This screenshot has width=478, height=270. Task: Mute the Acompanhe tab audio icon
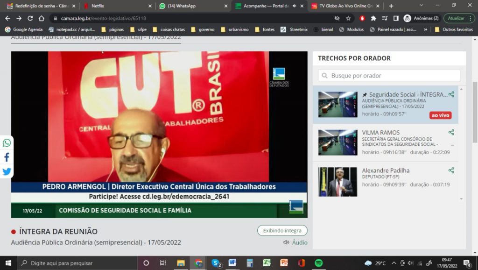tap(294, 6)
